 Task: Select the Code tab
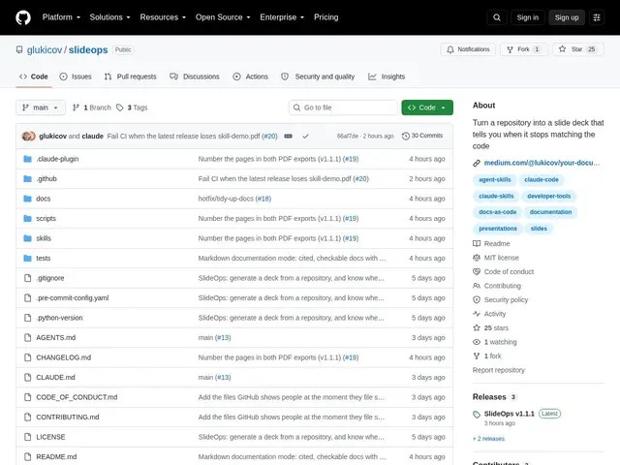(34, 77)
